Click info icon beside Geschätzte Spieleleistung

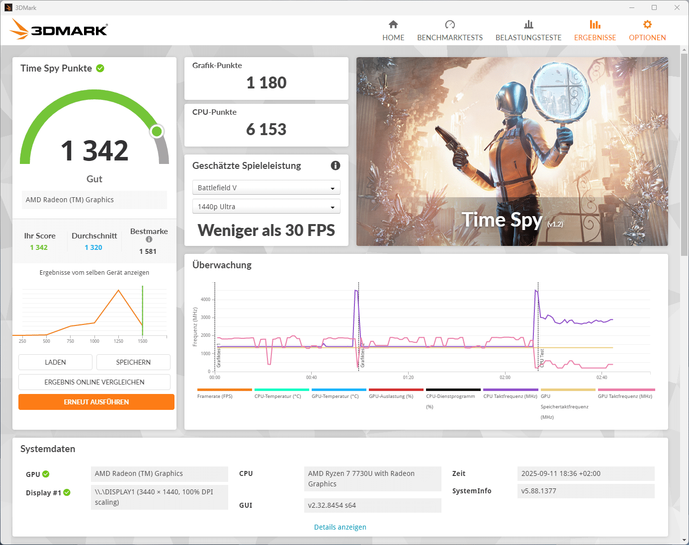[x=336, y=165]
